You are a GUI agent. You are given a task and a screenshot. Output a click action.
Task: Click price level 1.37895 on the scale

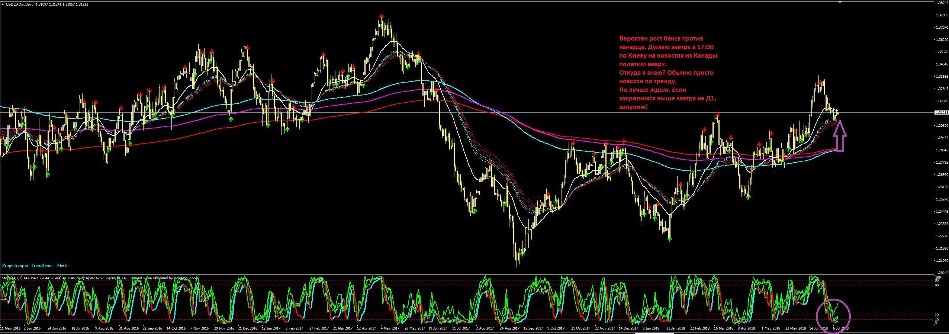pyautogui.click(x=942, y=15)
